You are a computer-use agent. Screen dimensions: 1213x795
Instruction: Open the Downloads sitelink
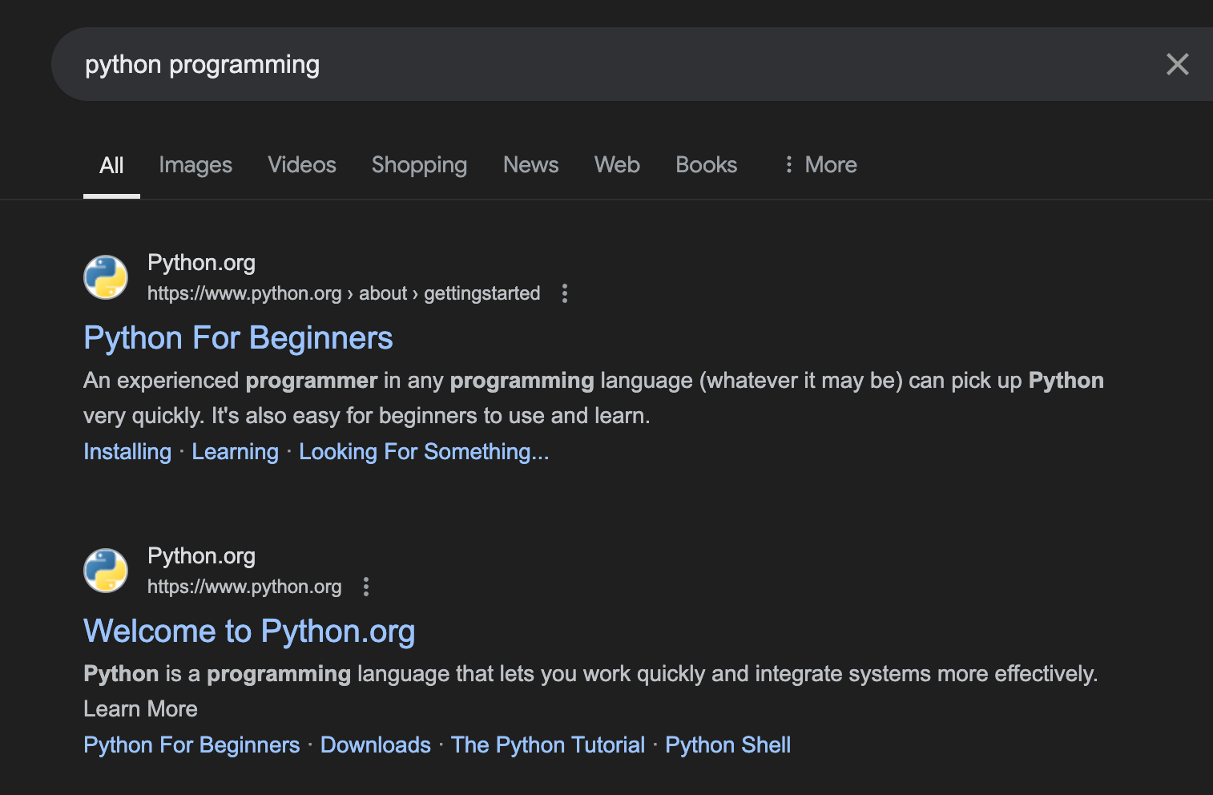click(x=376, y=745)
